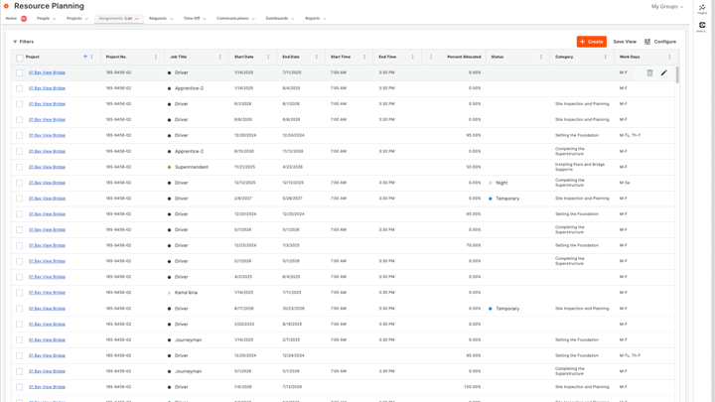The width and height of the screenshot is (715, 402).
Task: Delete the first assignment with the trash icon
Action: pyautogui.click(x=649, y=72)
